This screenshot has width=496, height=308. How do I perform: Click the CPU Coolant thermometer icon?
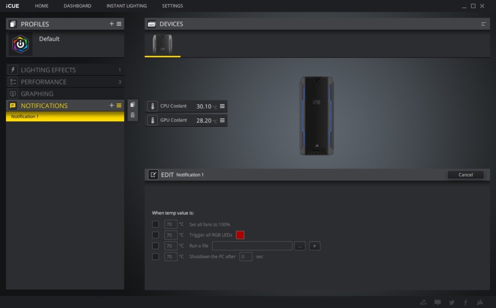click(x=152, y=106)
